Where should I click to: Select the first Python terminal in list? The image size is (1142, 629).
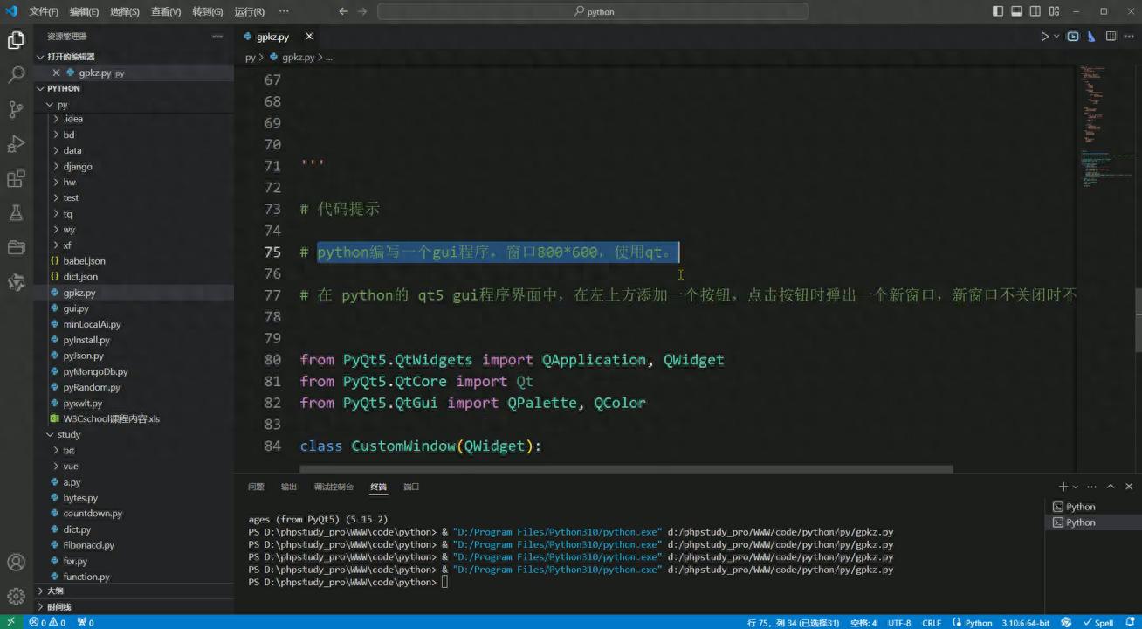[x=1092, y=507]
